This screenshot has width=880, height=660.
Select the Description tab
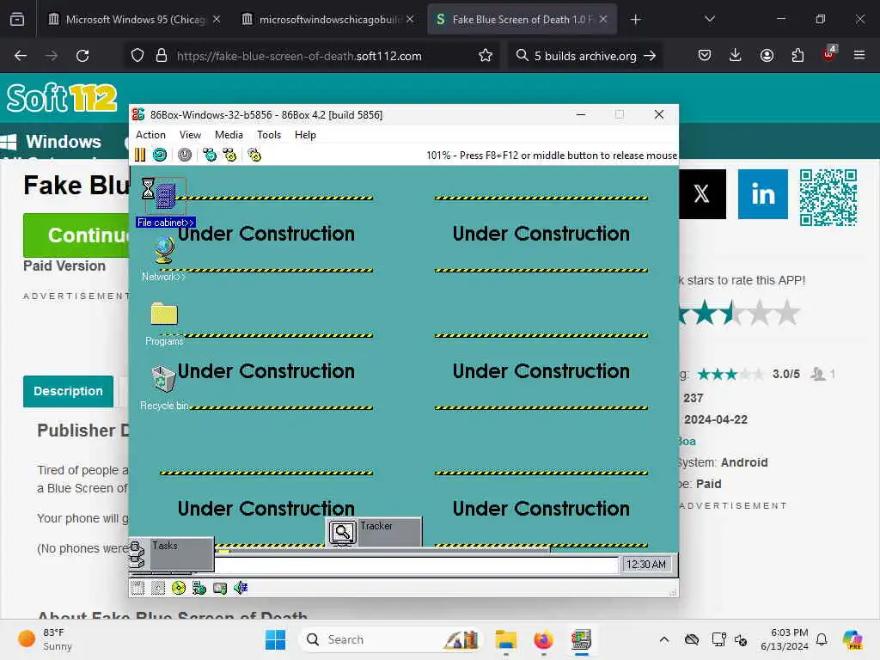[68, 391]
